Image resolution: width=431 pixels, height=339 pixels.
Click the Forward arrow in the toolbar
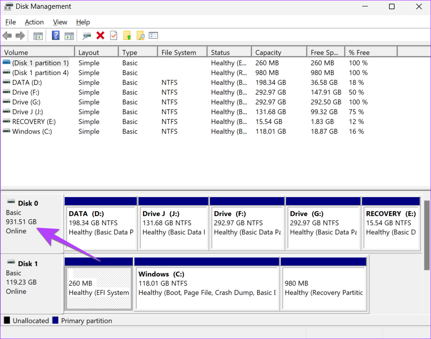tap(20, 36)
